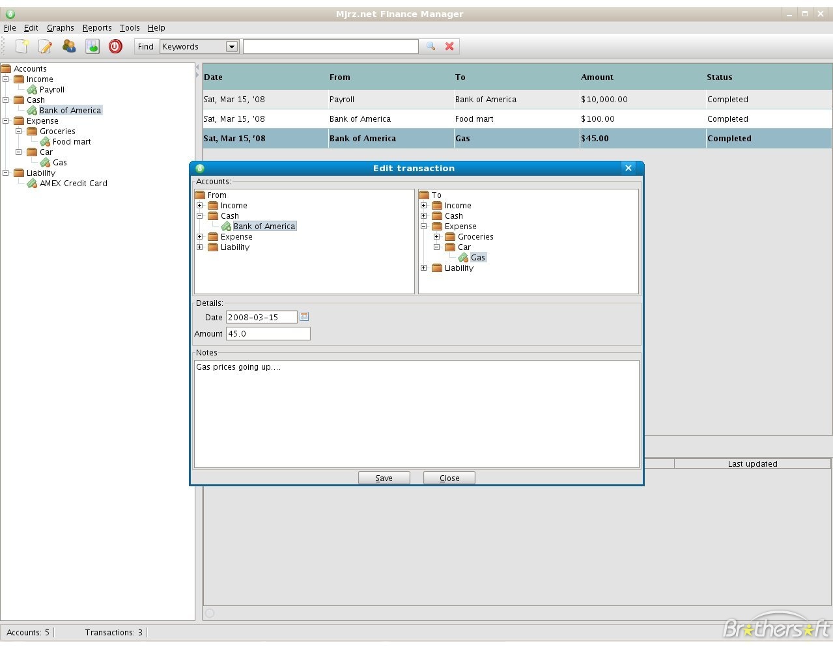Expand Groceries in the To tree
The height and width of the screenshot is (649, 833).
[x=437, y=236]
